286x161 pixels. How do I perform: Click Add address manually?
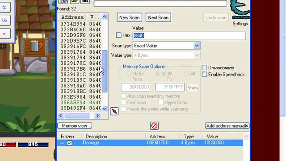pos(227,126)
